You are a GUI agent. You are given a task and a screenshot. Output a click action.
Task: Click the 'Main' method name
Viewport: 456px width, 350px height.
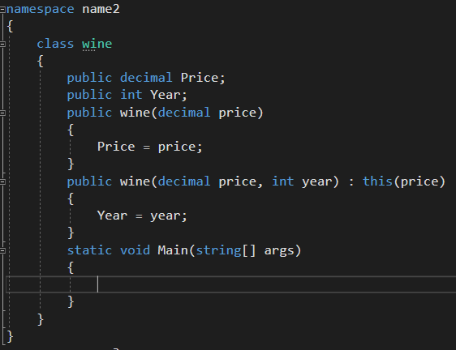tap(173, 250)
